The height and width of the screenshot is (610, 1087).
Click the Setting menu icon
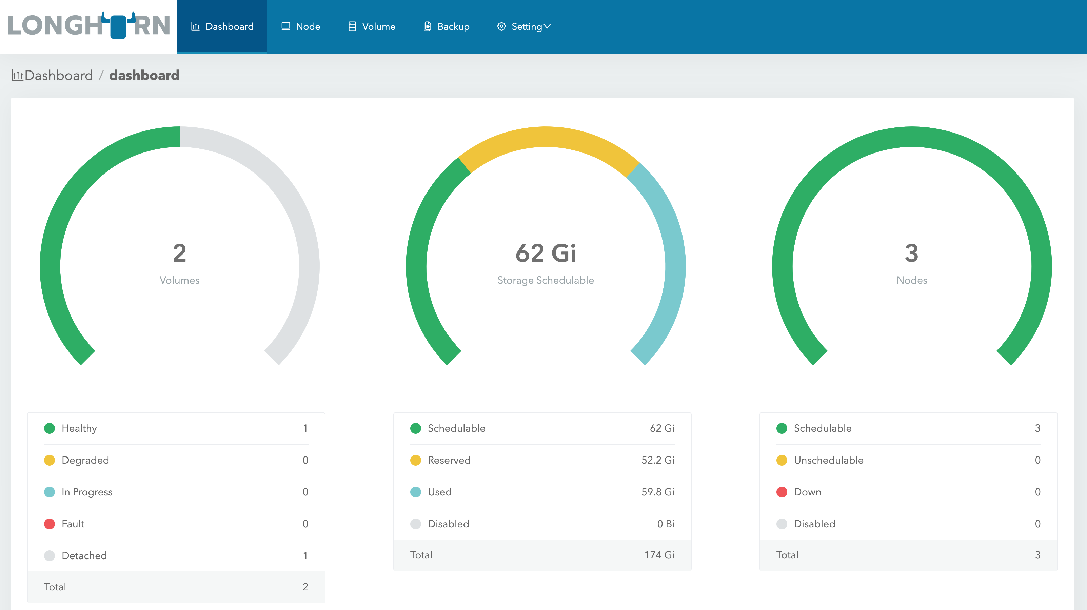[502, 26]
